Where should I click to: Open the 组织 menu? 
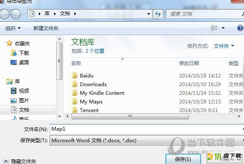point(13,28)
